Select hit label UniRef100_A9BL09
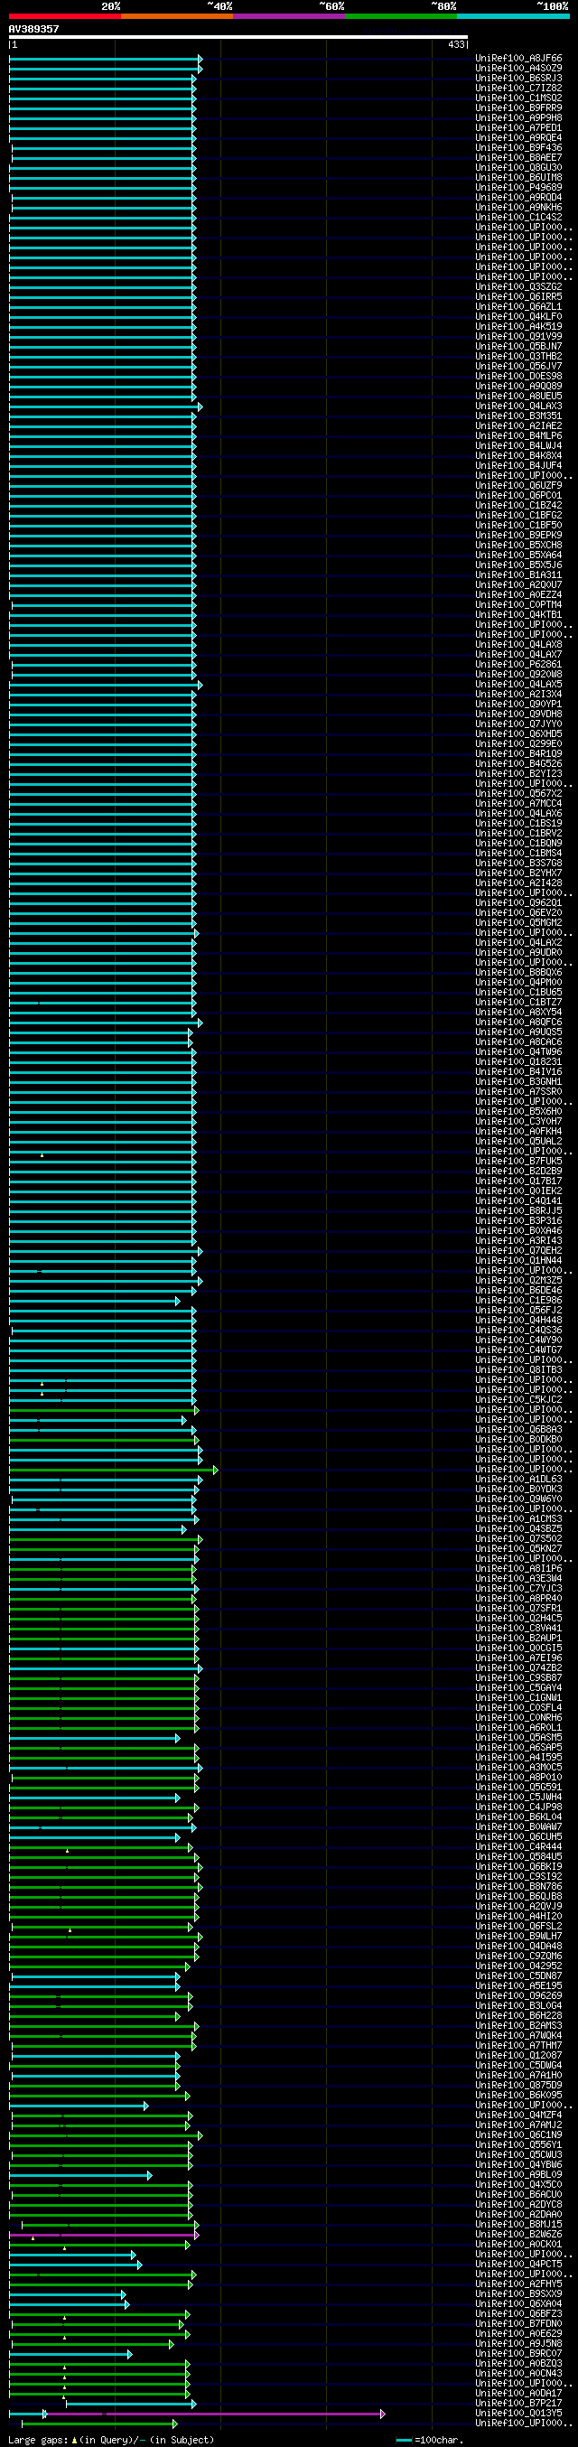This screenshot has height=2447, width=578. 518,2174
